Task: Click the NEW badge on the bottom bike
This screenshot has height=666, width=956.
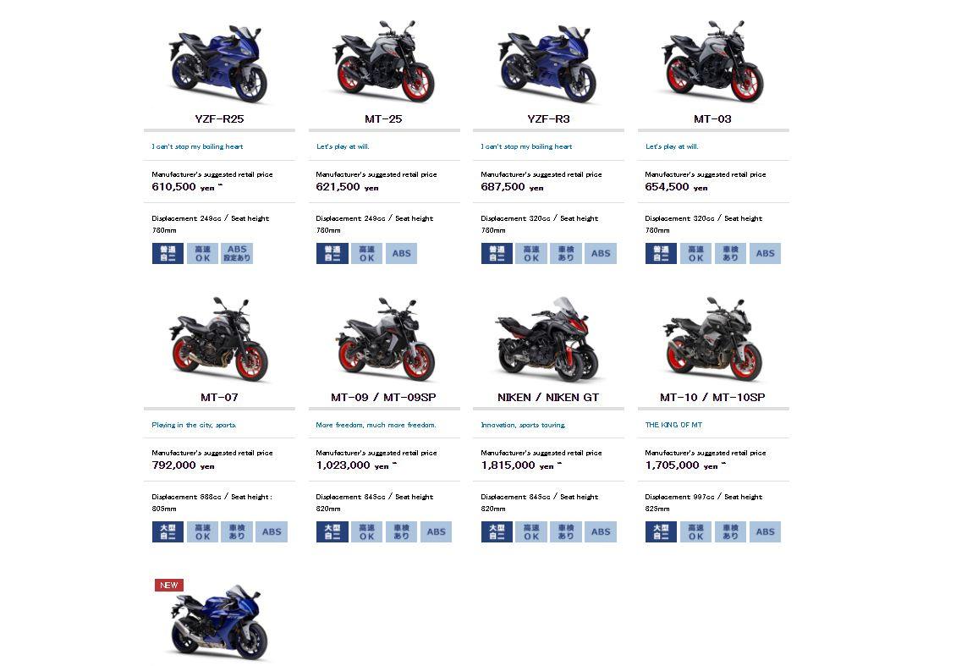Action: pyautogui.click(x=169, y=585)
